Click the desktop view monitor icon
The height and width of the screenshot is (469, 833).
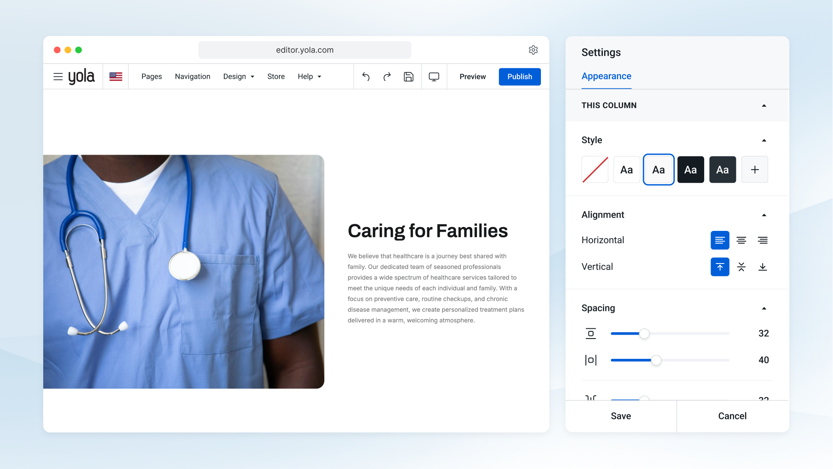[x=434, y=77]
